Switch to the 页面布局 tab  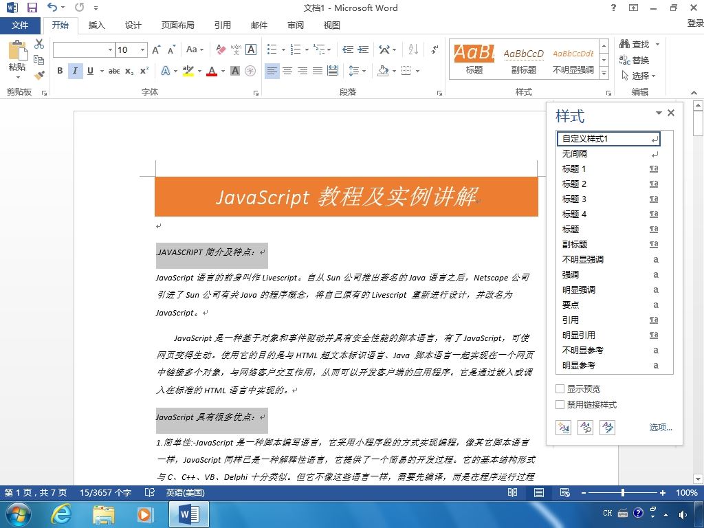pyautogui.click(x=178, y=25)
